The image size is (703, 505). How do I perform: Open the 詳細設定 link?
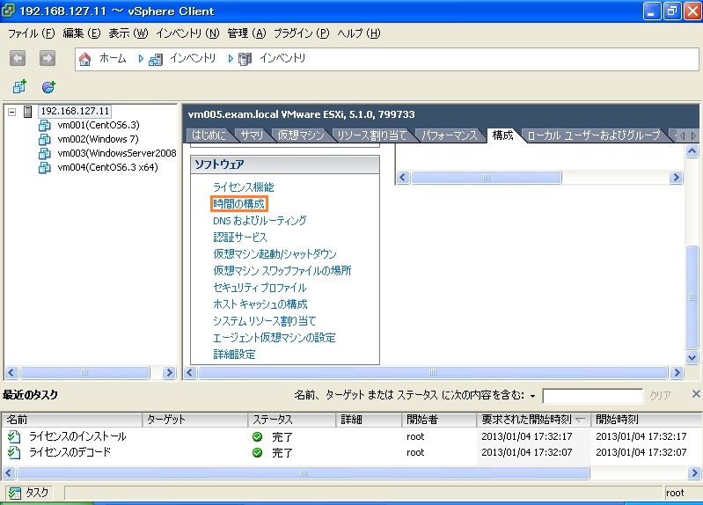tap(234, 355)
